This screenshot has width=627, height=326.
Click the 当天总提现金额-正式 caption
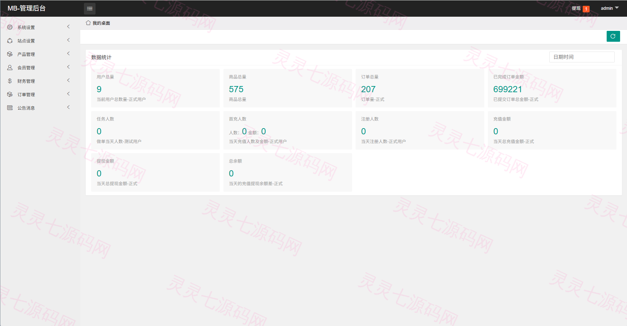pyautogui.click(x=117, y=184)
